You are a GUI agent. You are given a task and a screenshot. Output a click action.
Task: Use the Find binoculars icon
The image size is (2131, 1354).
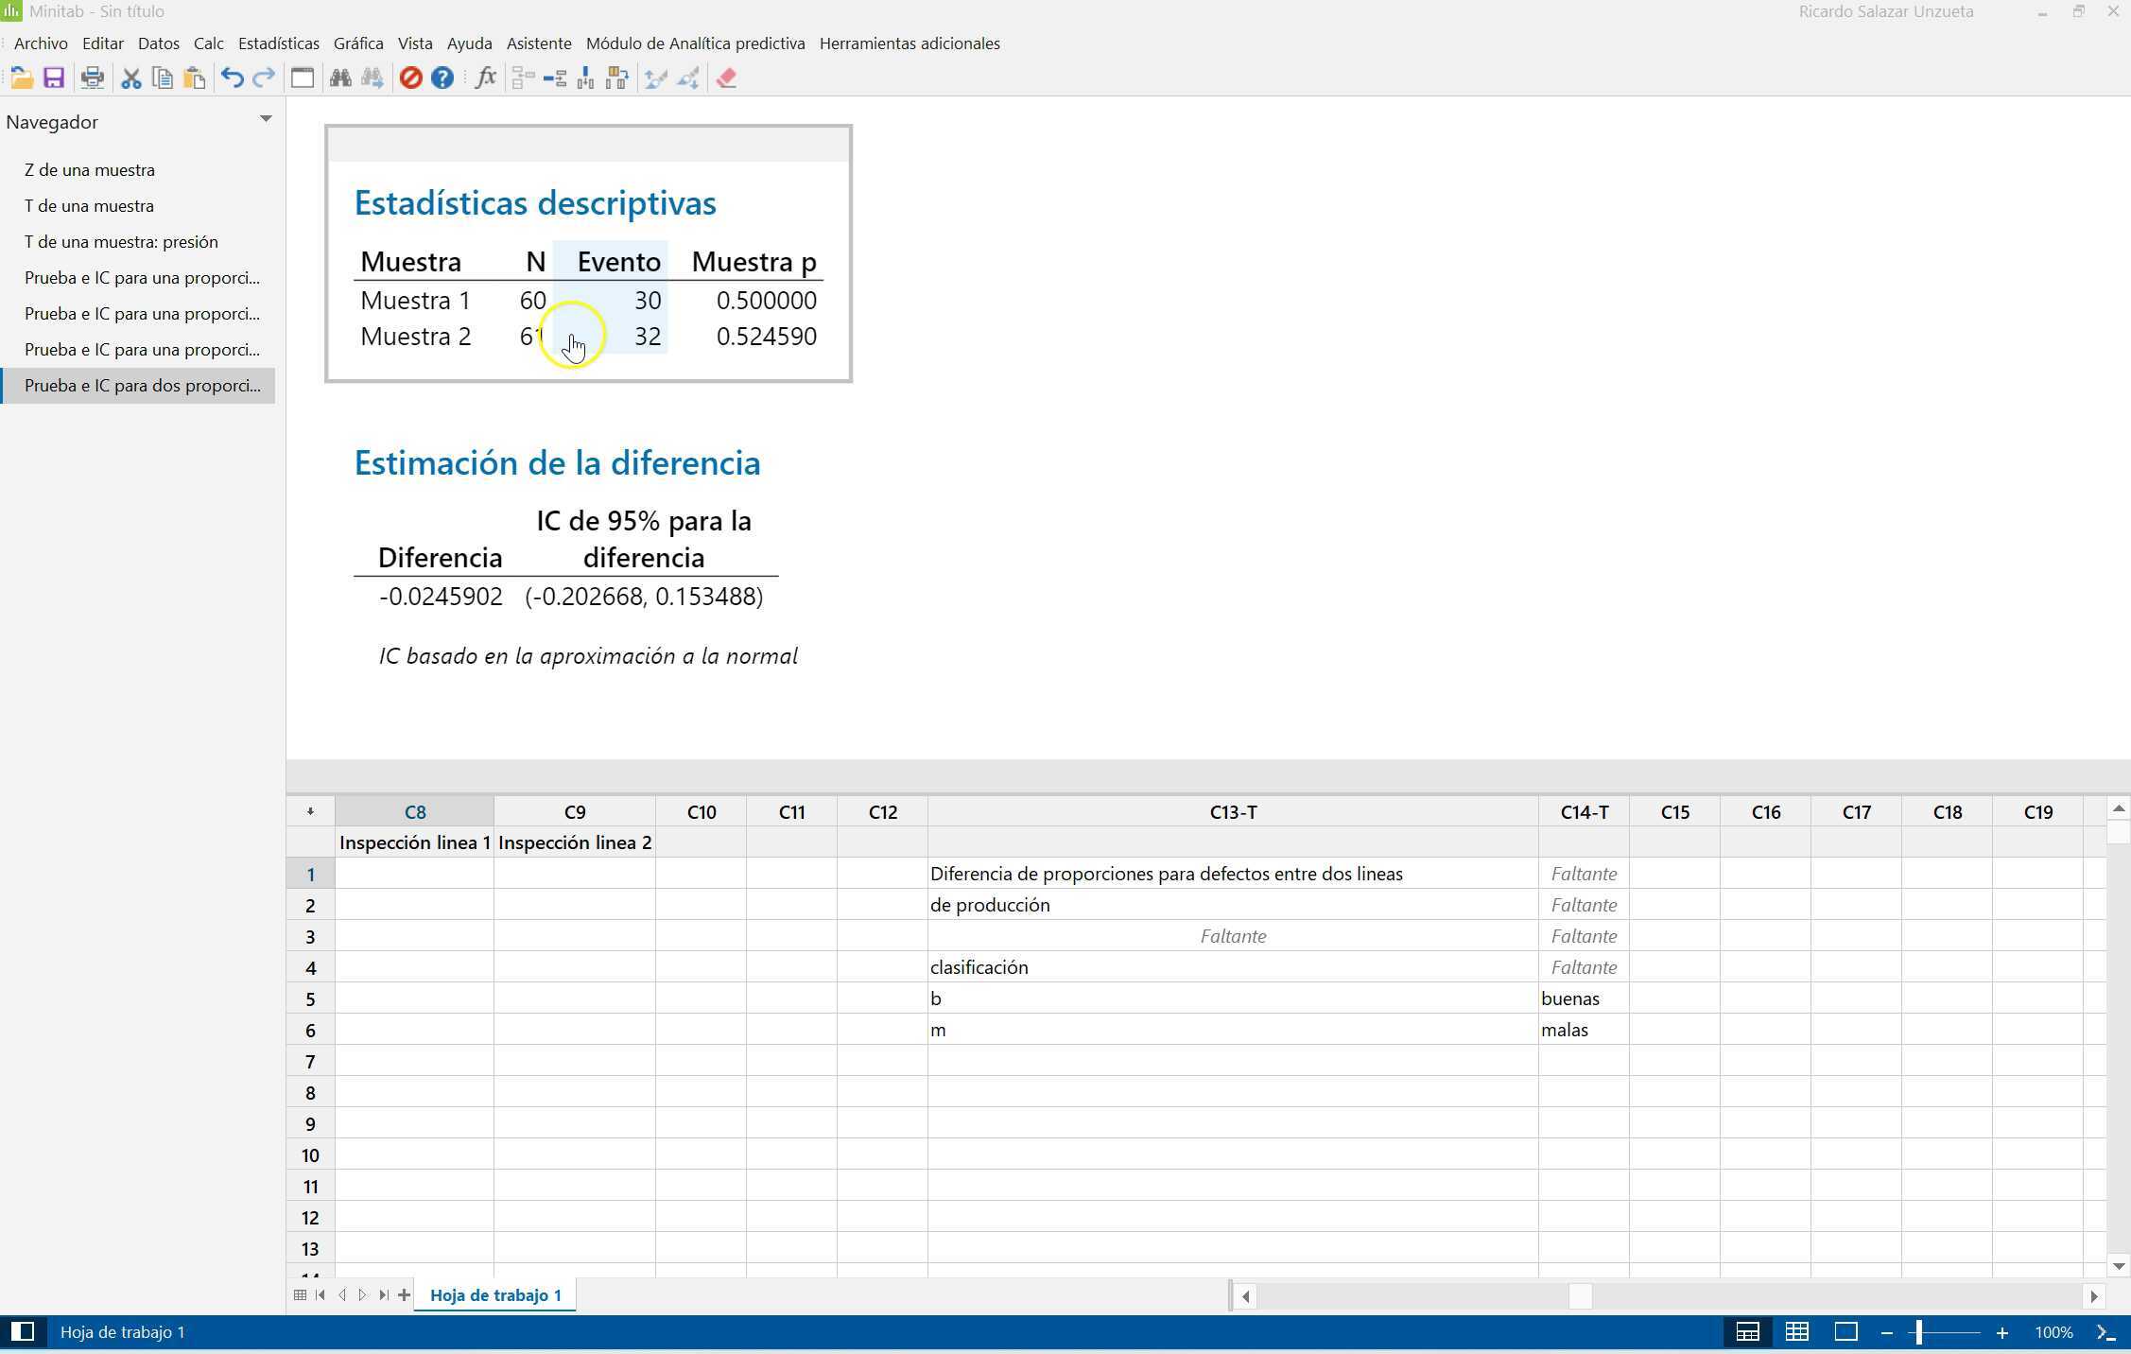coord(340,78)
